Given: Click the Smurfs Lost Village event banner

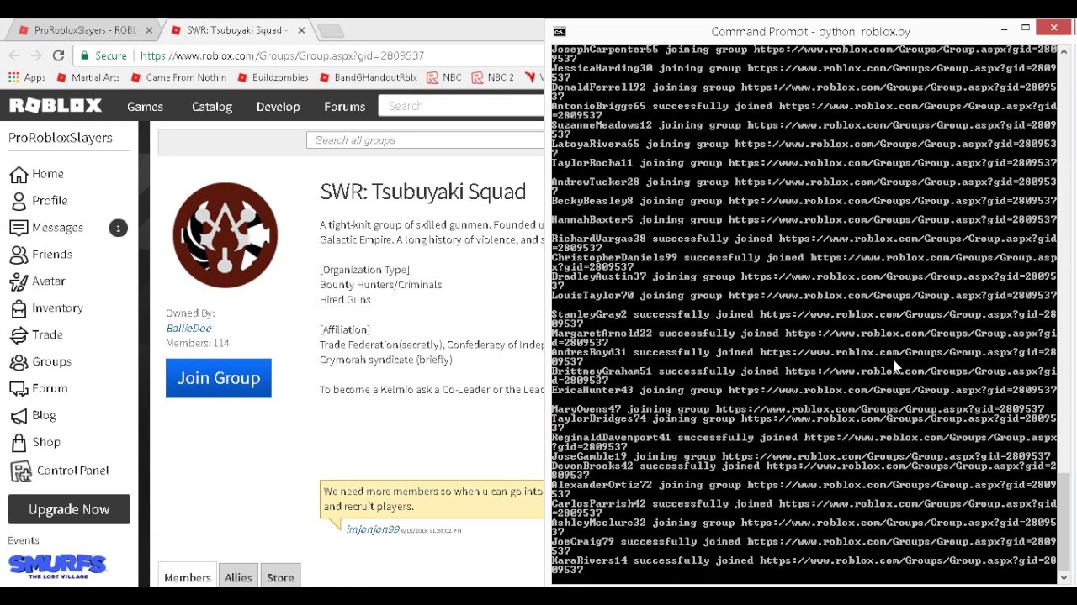Looking at the screenshot, I should 57,566.
